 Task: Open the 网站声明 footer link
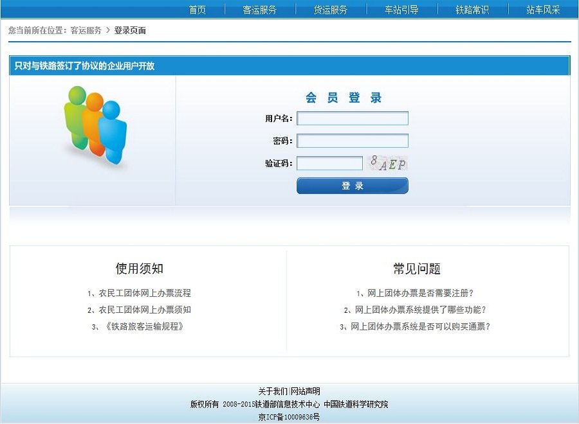306,391
